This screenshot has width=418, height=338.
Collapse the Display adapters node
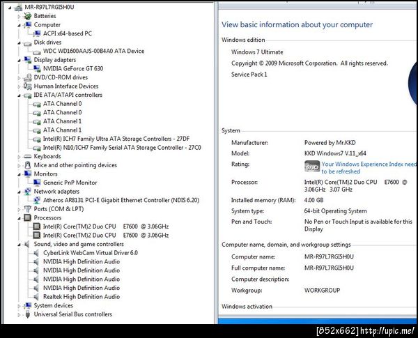click(19, 61)
